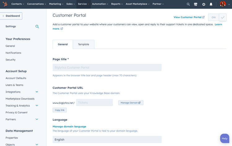Image resolution: width=232 pixels, height=146 pixels.
Task: Click the HubSpot sprocket logo
Action: coord(5,4)
